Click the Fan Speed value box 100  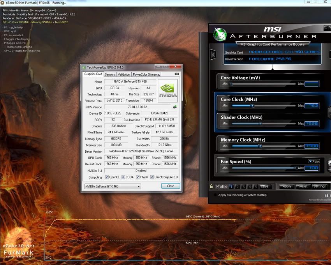tap(312, 168)
